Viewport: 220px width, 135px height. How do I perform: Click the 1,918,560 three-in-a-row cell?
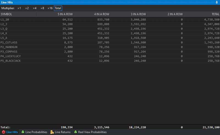pos(138,38)
